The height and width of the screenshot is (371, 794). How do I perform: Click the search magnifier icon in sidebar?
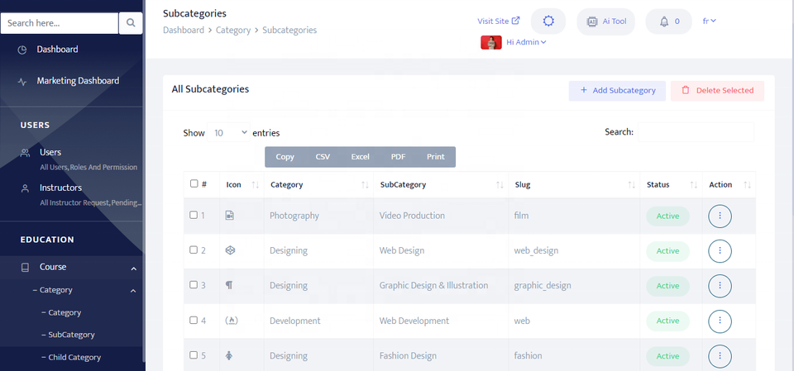pyautogui.click(x=131, y=23)
